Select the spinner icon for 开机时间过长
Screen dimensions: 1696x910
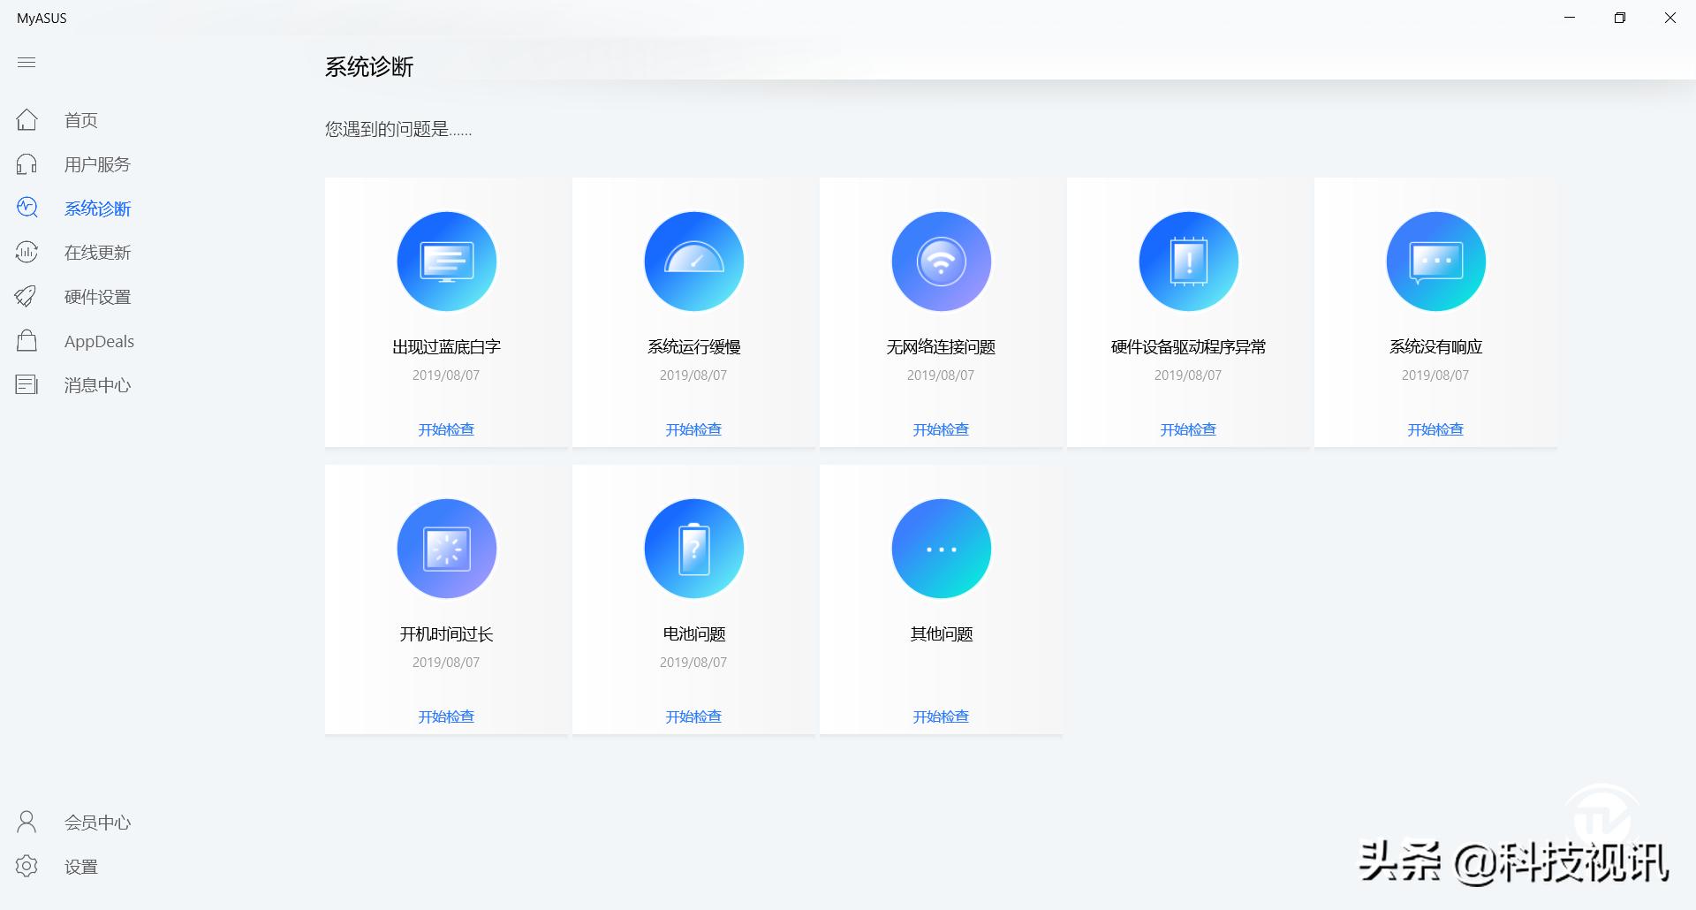[446, 548]
